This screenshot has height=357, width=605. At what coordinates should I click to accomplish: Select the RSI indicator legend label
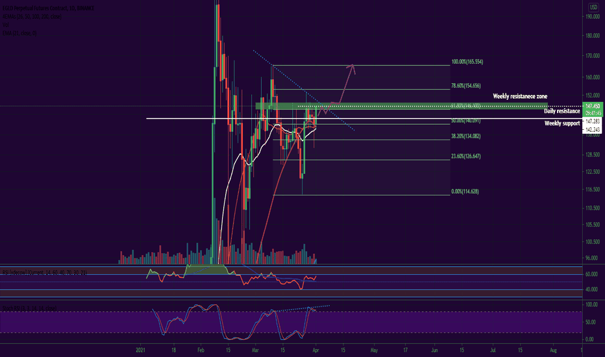pos(45,273)
